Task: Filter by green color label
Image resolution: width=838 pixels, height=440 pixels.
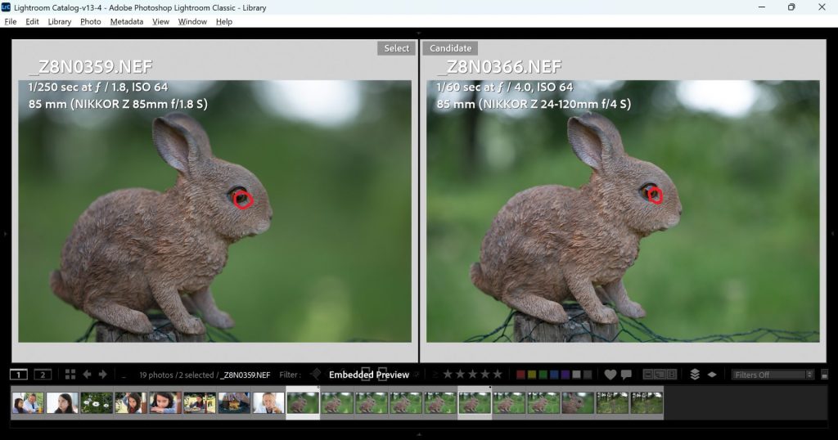Action: coord(543,375)
